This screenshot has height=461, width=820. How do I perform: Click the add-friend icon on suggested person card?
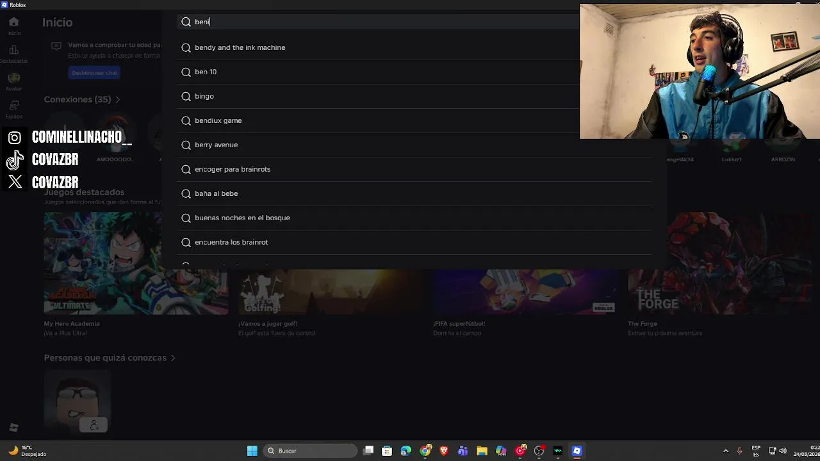(x=94, y=425)
